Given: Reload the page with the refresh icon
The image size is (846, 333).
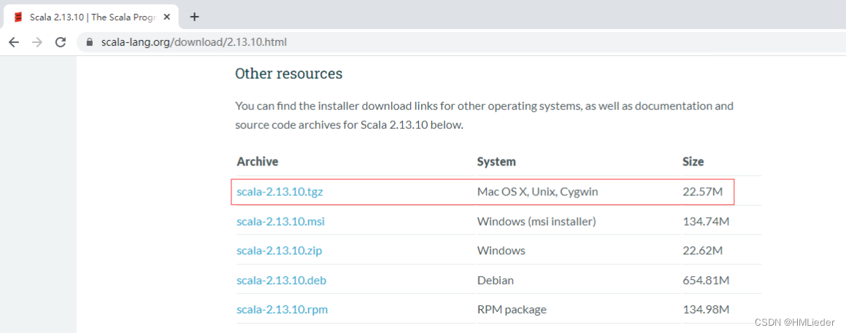Looking at the screenshot, I should 61,42.
